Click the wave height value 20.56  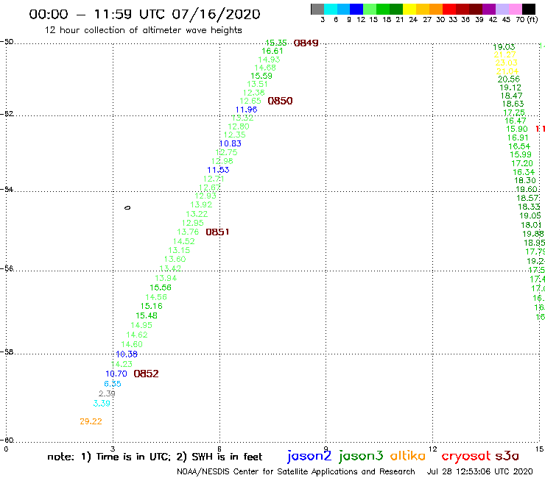509,79
